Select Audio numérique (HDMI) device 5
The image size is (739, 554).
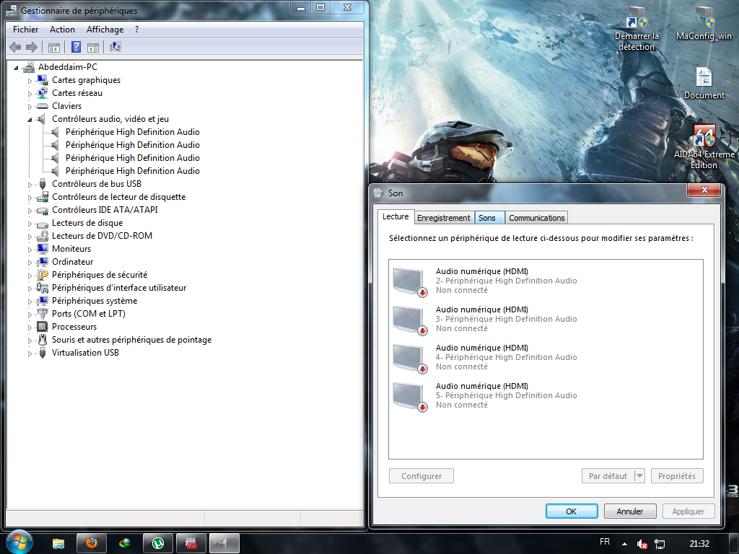546,395
